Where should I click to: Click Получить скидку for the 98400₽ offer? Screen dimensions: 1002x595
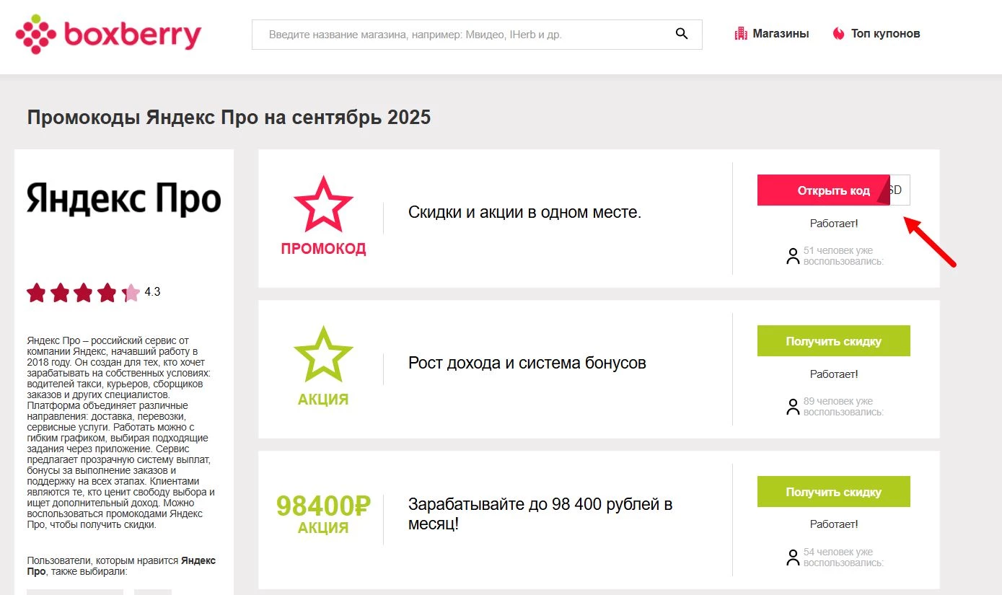[x=833, y=491]
